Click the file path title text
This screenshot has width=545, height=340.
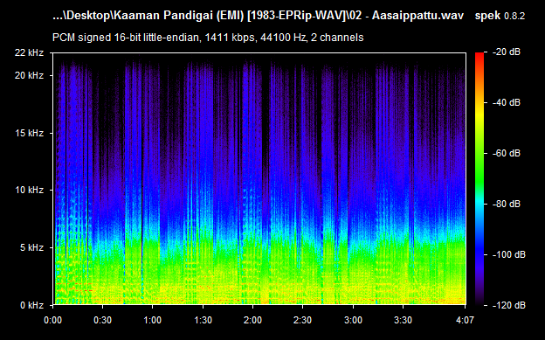(258, 16)
